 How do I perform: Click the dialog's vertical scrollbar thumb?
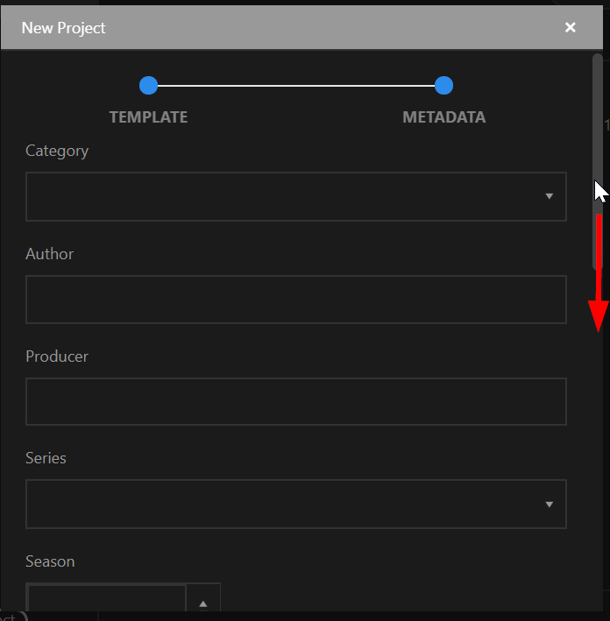(x=598, y=161)
